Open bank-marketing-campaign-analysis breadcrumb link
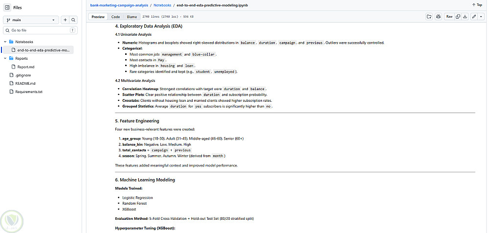489x233 pixels. pyautogui.click(x=119, y=5)
